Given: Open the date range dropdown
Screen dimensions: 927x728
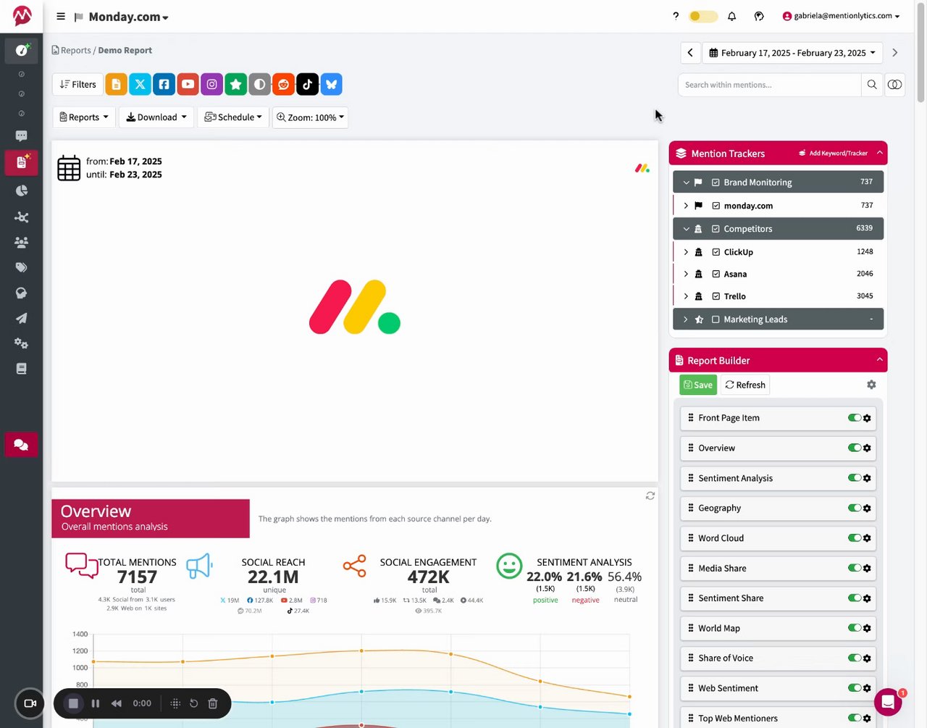Looking at the screenshot, I should point(792,53).
